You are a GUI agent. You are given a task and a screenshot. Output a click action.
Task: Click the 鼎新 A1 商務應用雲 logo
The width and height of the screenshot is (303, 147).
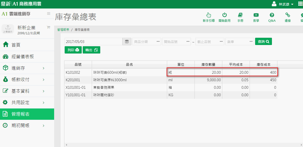click(21, 4)
